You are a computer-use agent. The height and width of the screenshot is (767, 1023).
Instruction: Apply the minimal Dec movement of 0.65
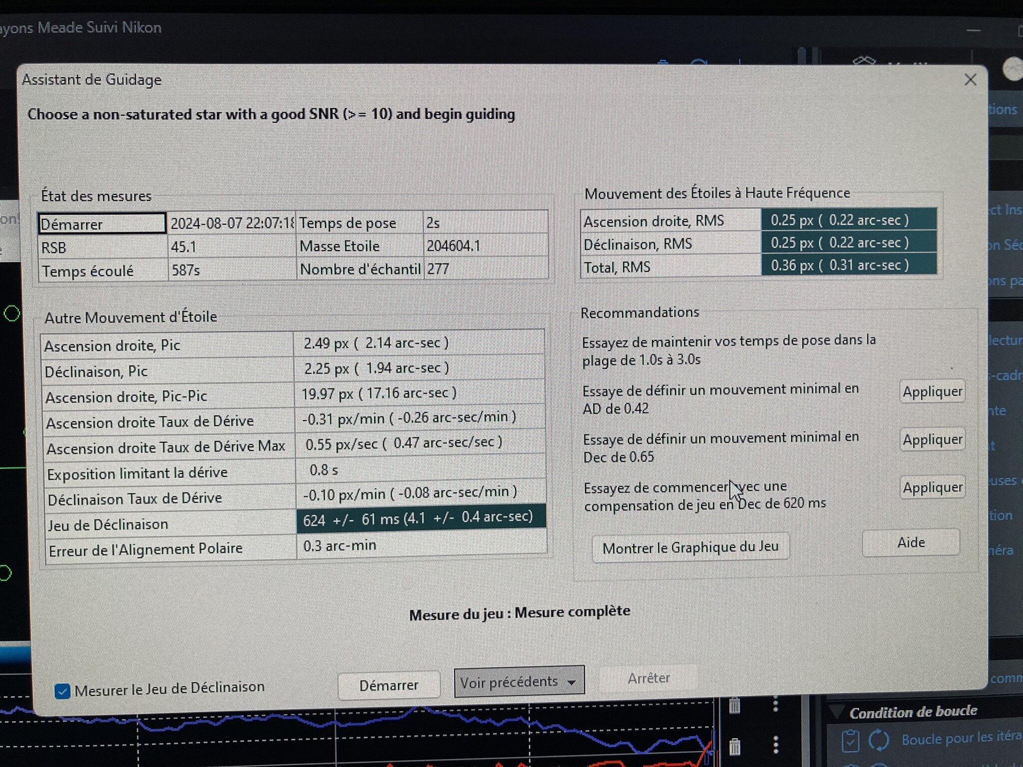[932, 439]
